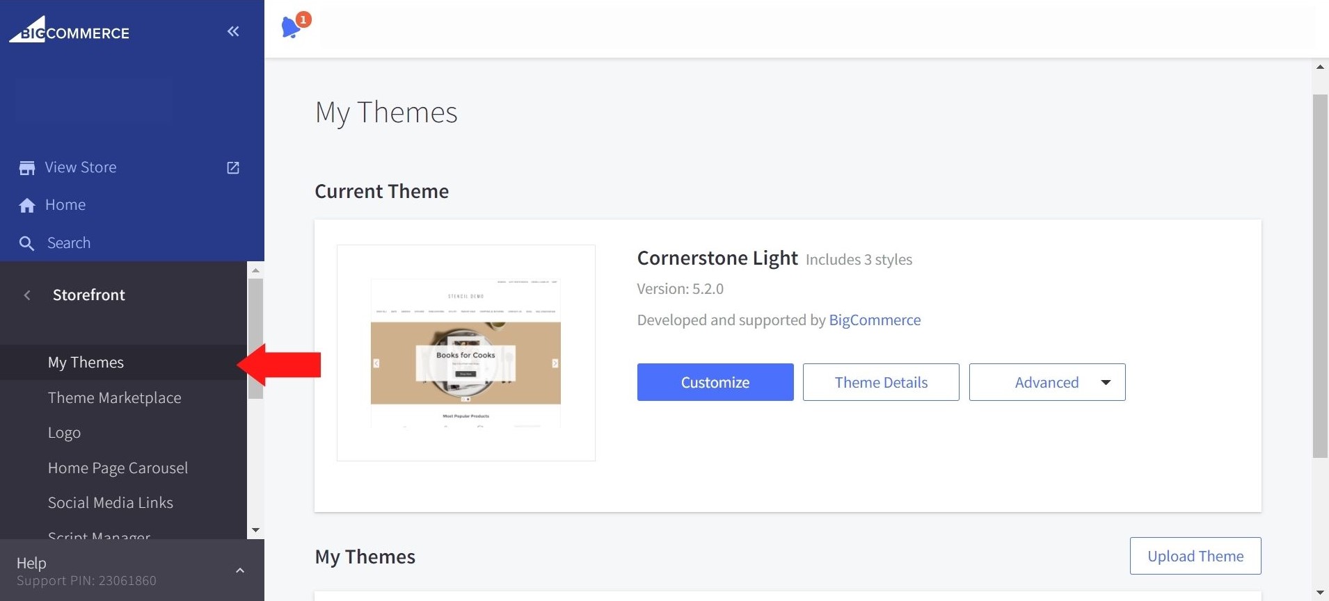1329x601 pixels.
Task: Collapse the sidebar with double-chevron icon
Action: click(x=233, y=31)
